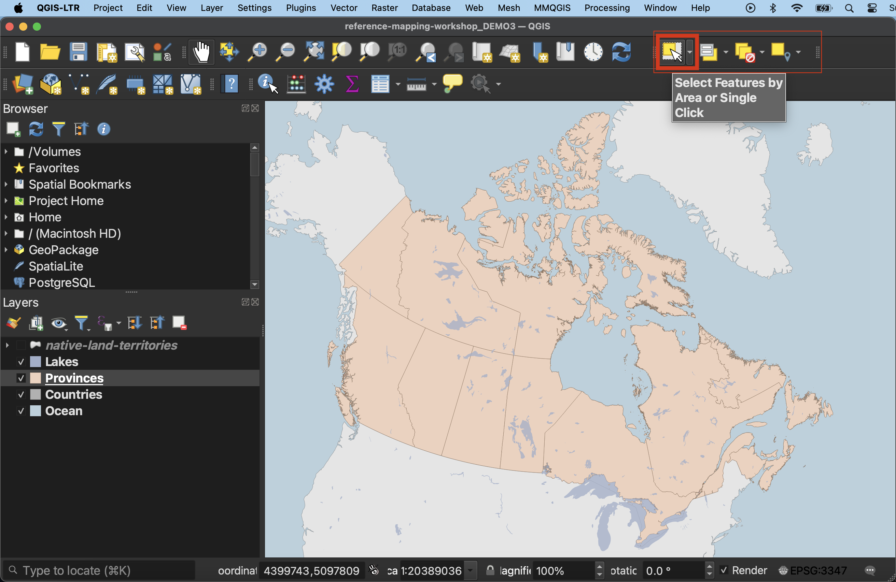This screenshot has height=582, width=896.
Task: Open the attribute table icon
Action: click(380, 84)
